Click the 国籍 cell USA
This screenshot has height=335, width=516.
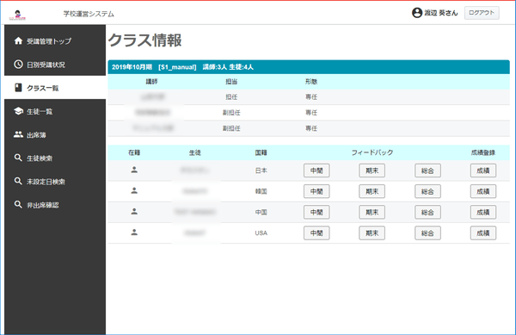(261, 233)
